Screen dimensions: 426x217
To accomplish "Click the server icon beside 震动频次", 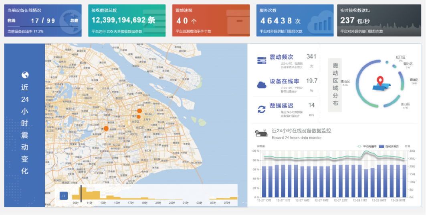I will pos(261,60).
